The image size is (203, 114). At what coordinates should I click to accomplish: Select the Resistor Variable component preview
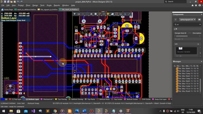click(x=186, y=51)
